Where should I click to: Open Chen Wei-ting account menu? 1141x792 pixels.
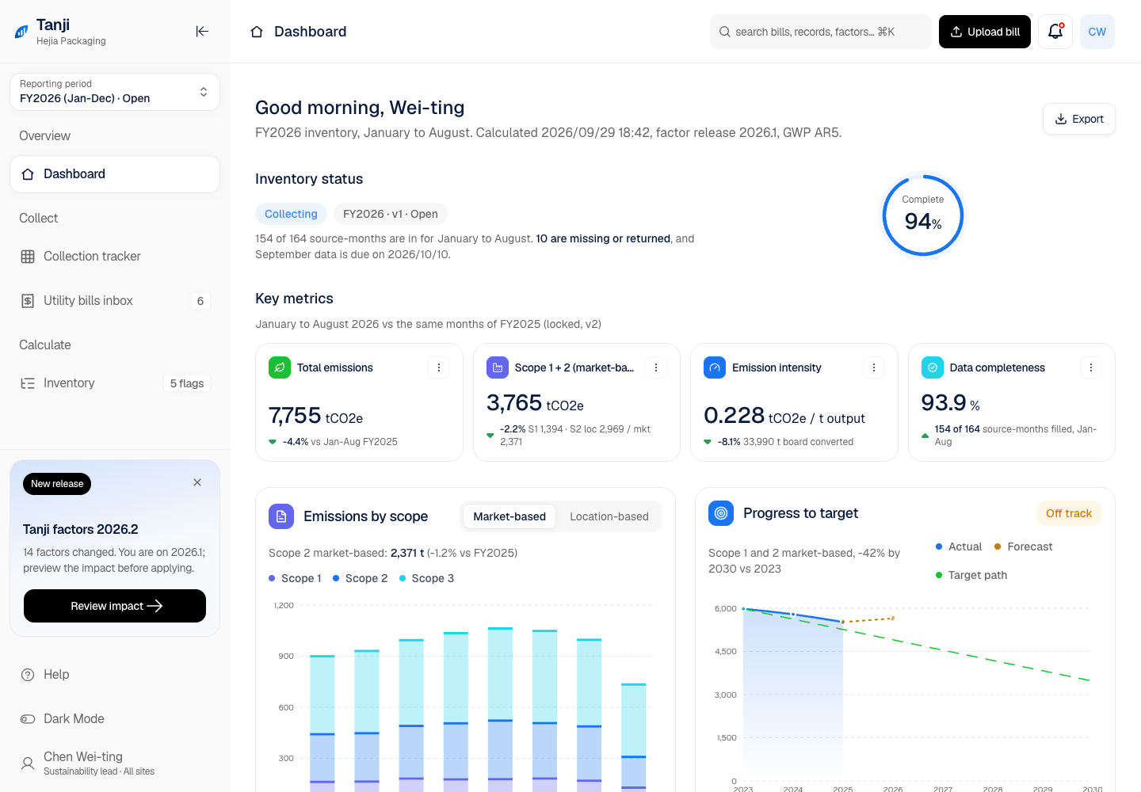115,763
